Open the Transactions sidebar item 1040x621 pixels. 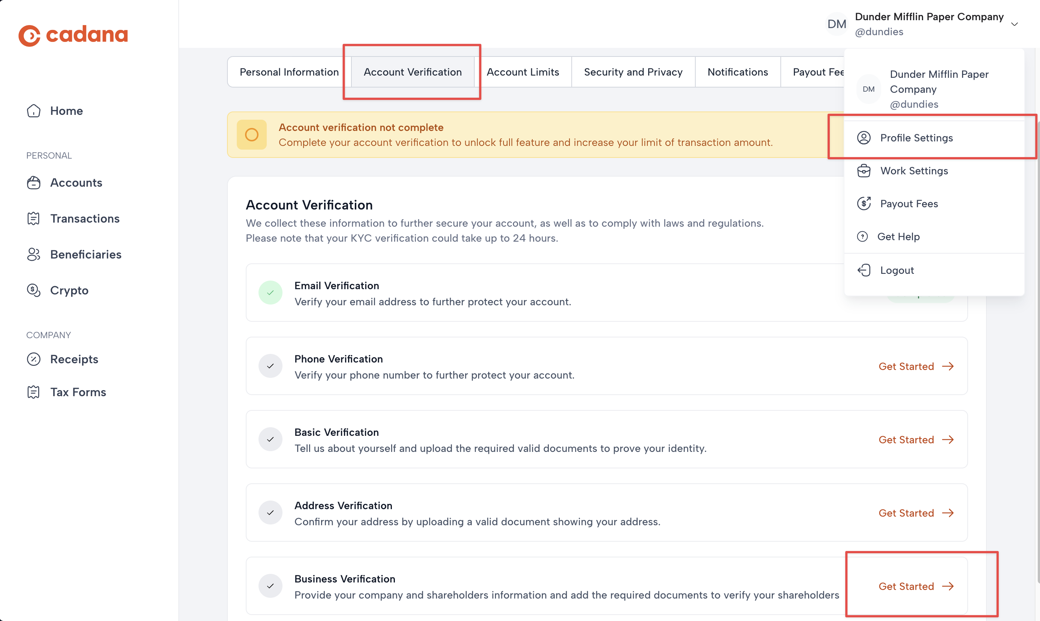pyautogui.click(x=85, y=218)
